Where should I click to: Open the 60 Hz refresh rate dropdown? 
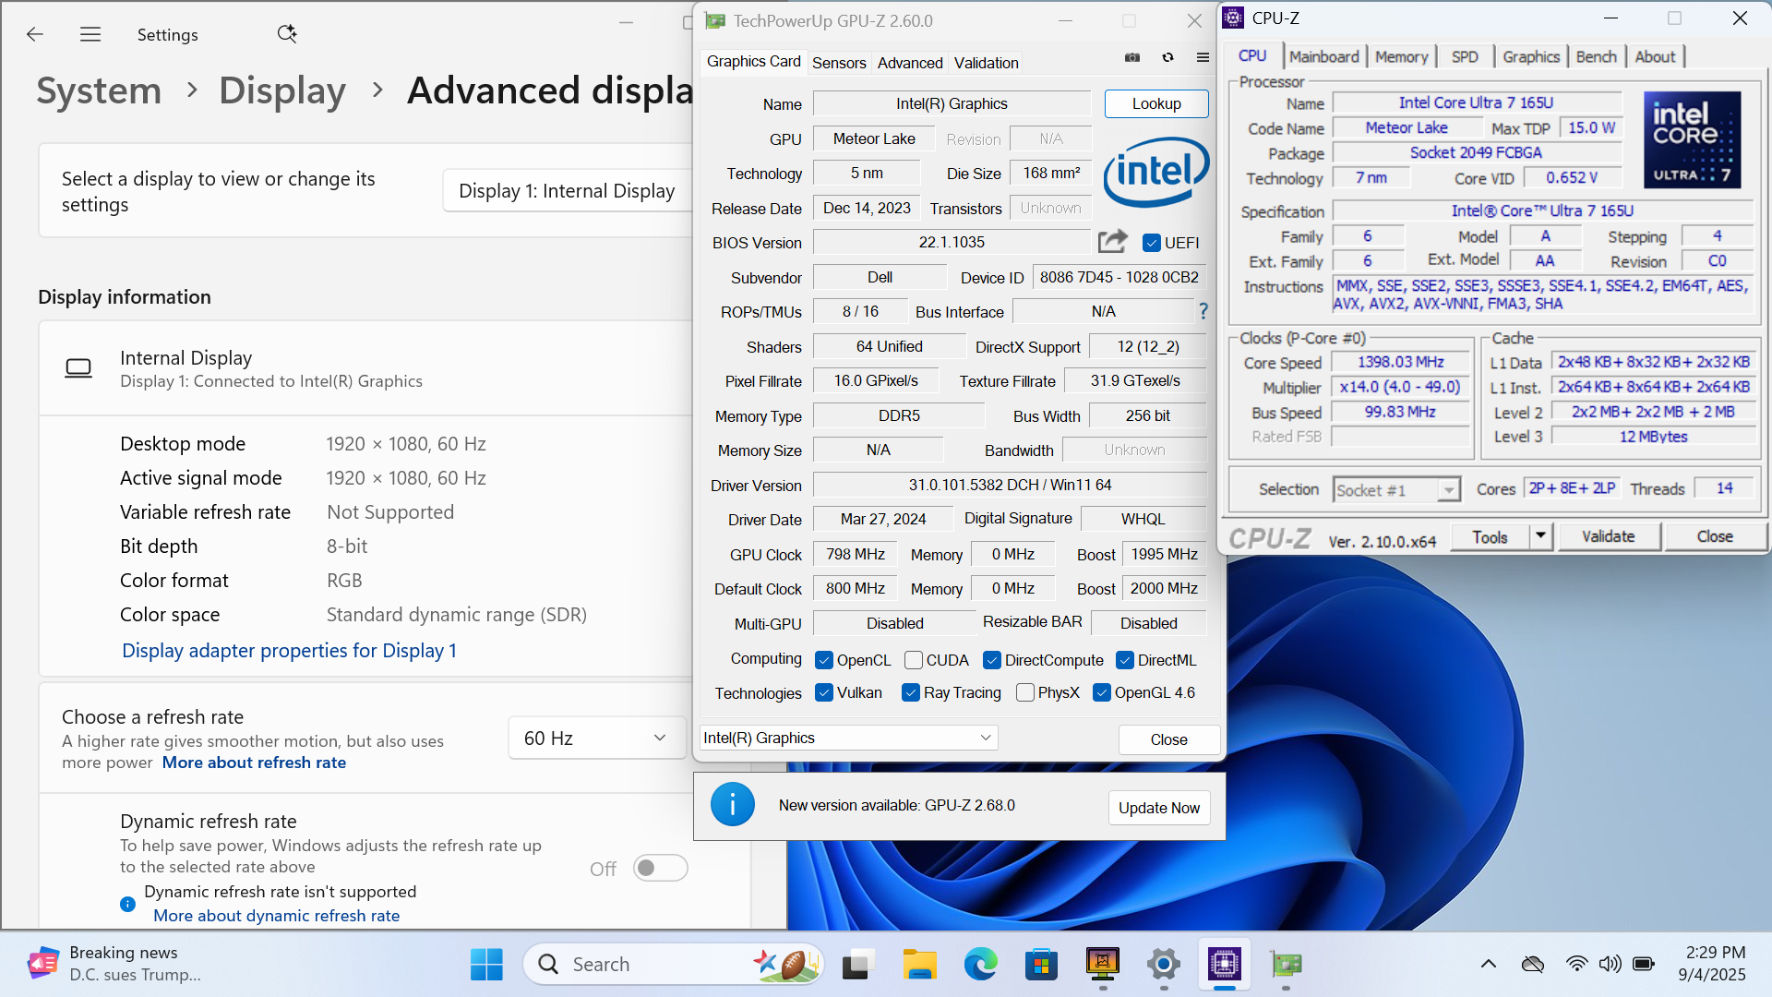coord(597,738)
